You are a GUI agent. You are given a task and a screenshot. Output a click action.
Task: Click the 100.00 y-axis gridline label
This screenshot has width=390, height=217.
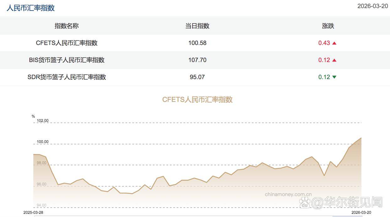(43, 142)
